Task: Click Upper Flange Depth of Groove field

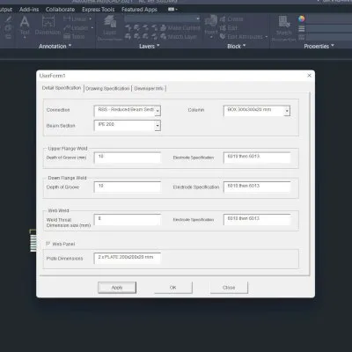Action: (128, 158)
